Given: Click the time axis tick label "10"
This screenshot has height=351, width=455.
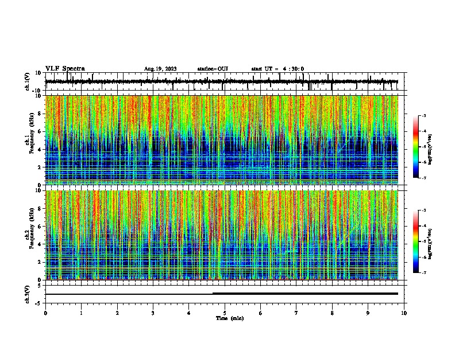Looking at the screenshot, I should point(404,313).
